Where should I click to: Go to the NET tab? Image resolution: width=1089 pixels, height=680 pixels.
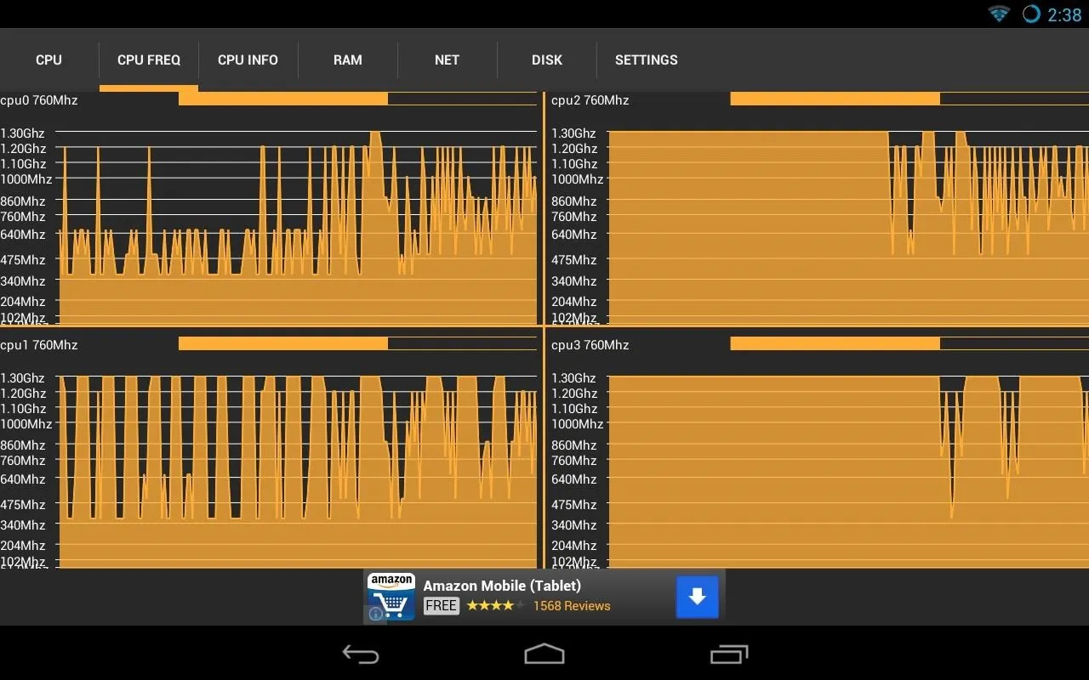tap(447, 60)
